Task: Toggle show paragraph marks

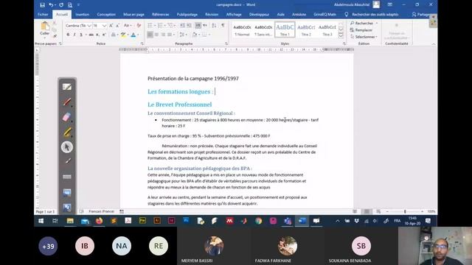Action: point(223,26)
